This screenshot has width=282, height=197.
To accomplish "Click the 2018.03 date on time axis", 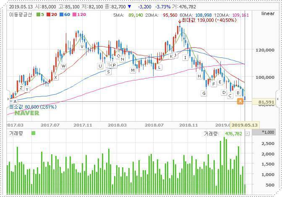I will [x=117, y=125].
